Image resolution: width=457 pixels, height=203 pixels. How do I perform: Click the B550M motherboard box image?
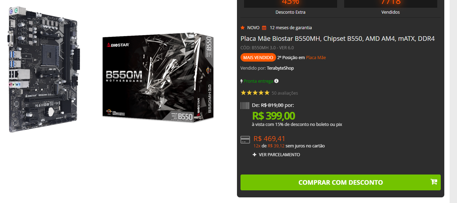click(x=158, y=77)
